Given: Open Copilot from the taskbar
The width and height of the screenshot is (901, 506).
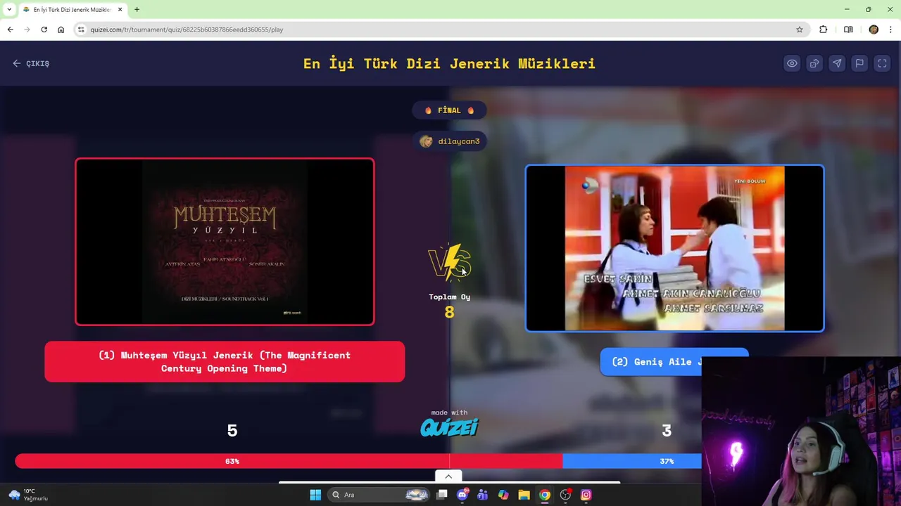Looking at the screenshot, I should [x=503, y=495].
